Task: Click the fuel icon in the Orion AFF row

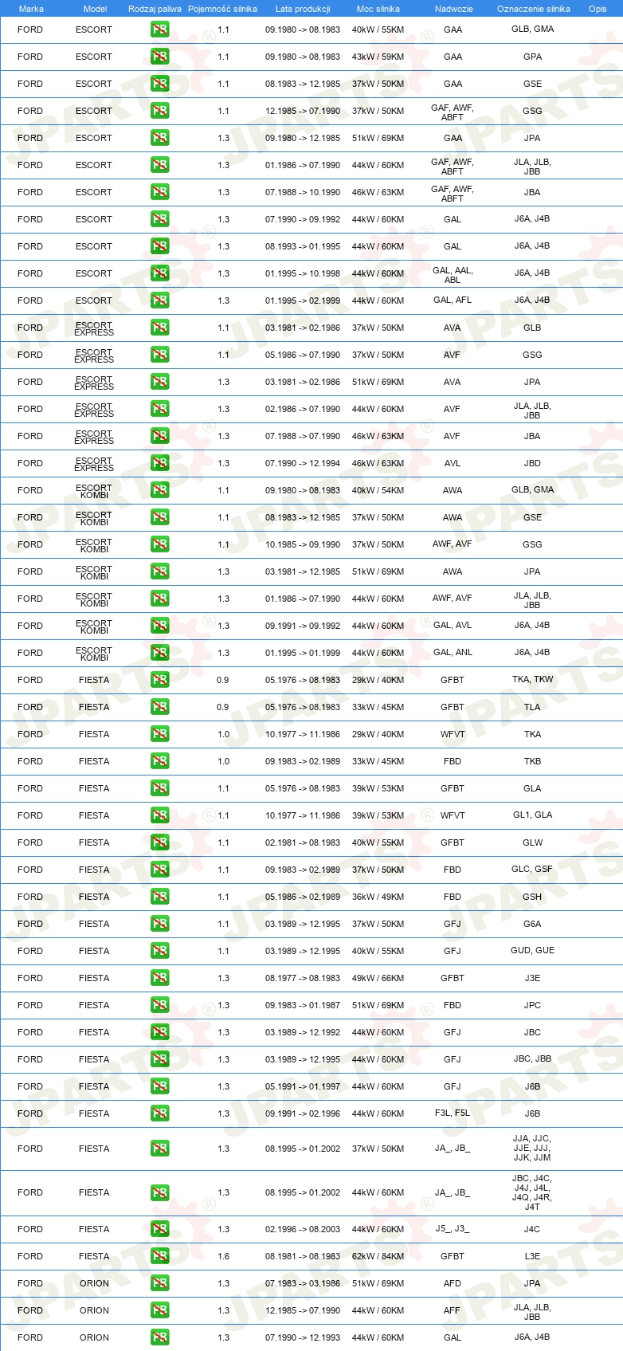Action: 159,1310
